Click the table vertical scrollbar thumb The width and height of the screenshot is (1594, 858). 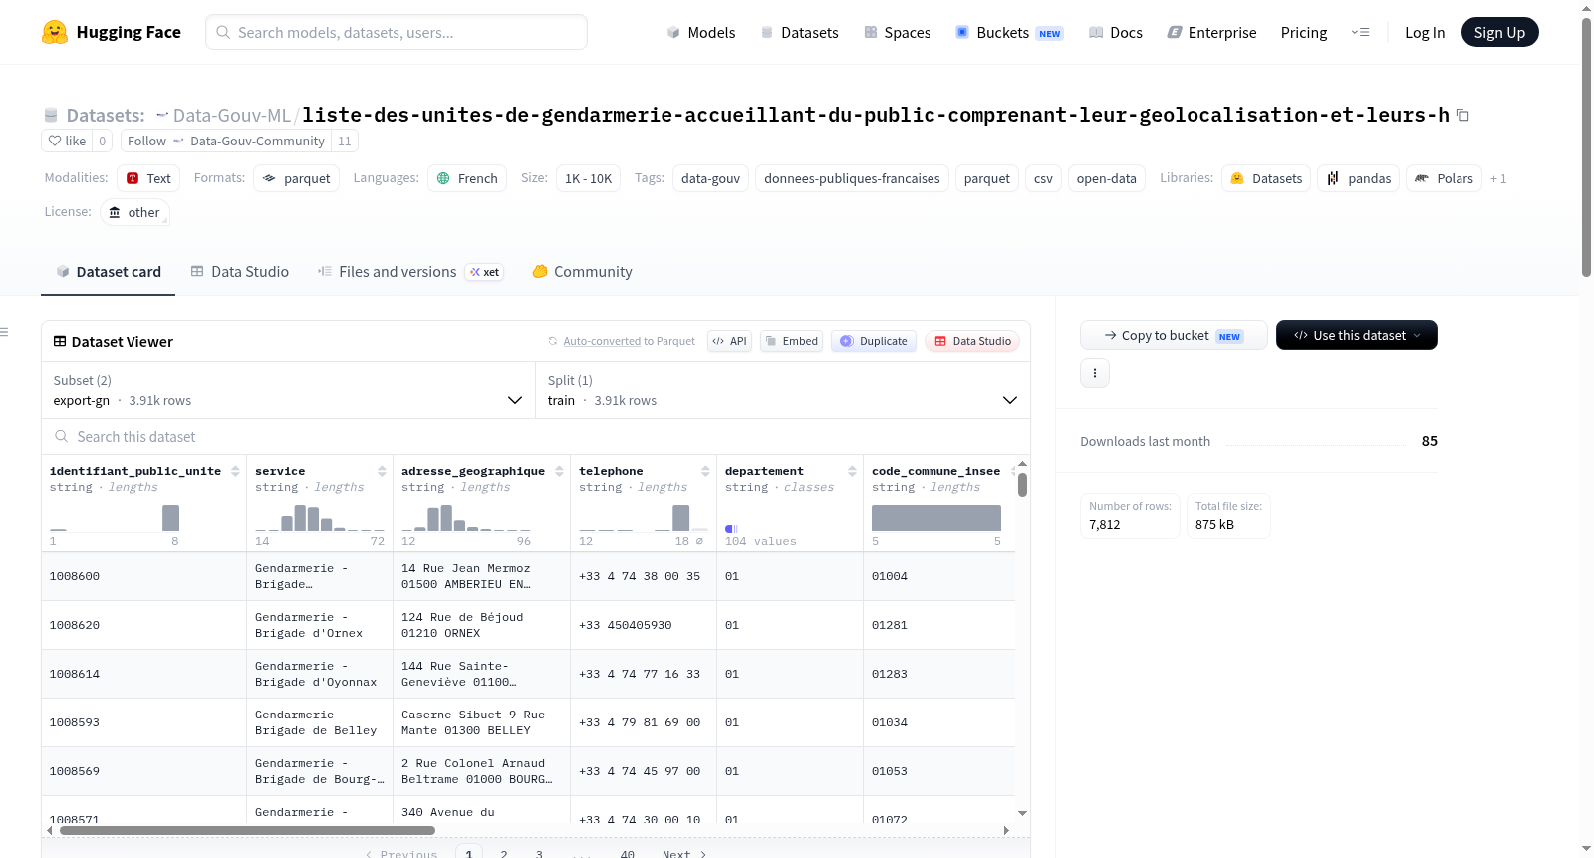1022,485
